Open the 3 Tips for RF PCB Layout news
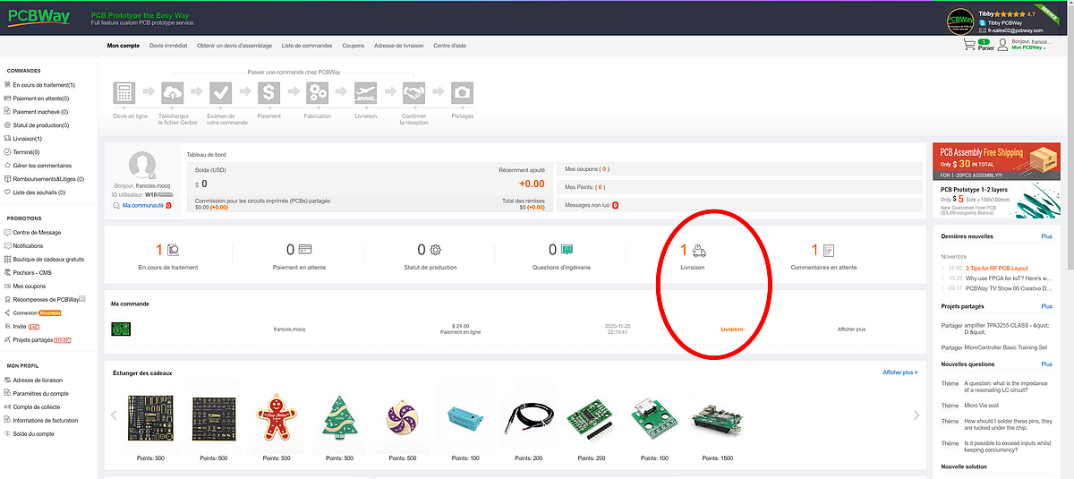This screenshot has width=1074, height=479. [x=997, y=269]
